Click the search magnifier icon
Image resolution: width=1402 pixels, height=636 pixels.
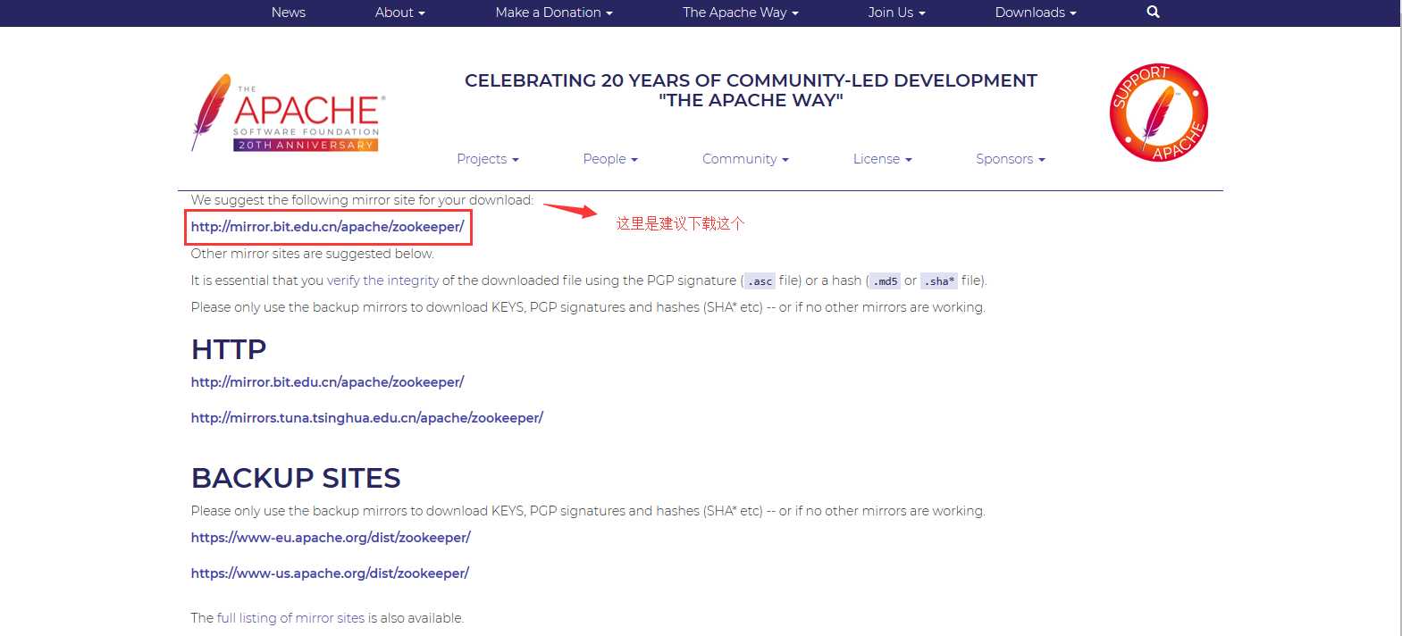click(x=1153, y=12)
